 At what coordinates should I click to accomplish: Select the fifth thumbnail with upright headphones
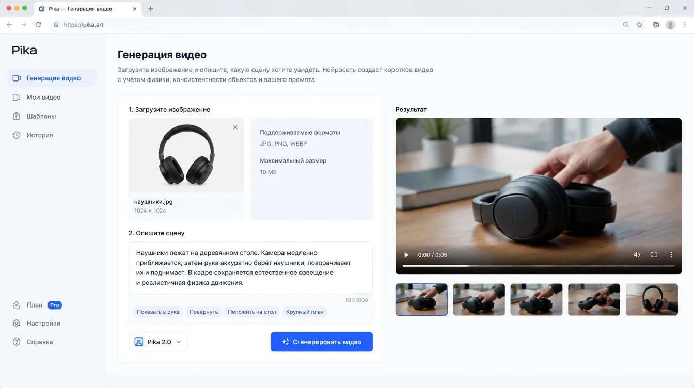click(x=652, y=299)
